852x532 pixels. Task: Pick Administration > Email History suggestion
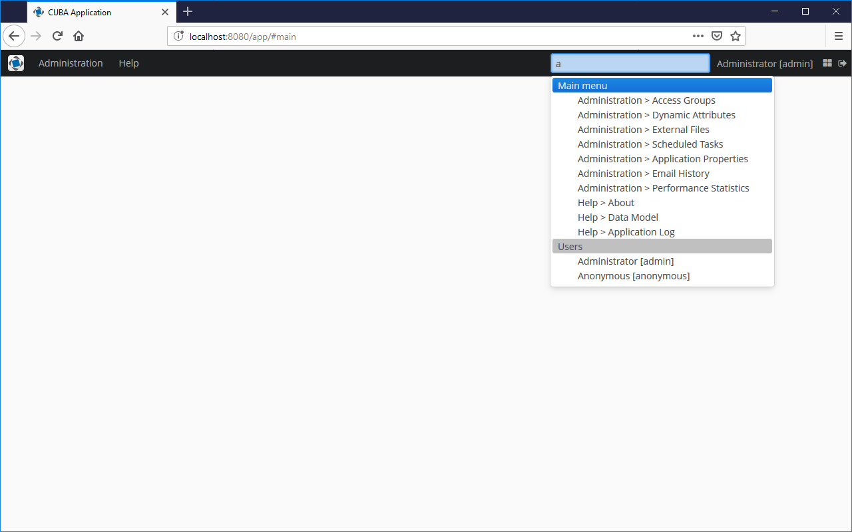pos(662,174)
